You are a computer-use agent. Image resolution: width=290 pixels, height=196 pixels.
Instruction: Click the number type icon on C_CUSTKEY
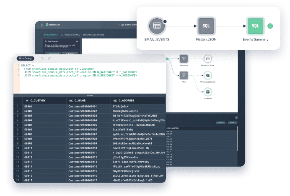(27, 100)
